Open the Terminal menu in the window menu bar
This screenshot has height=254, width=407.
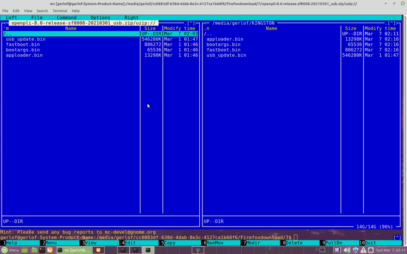59,11
